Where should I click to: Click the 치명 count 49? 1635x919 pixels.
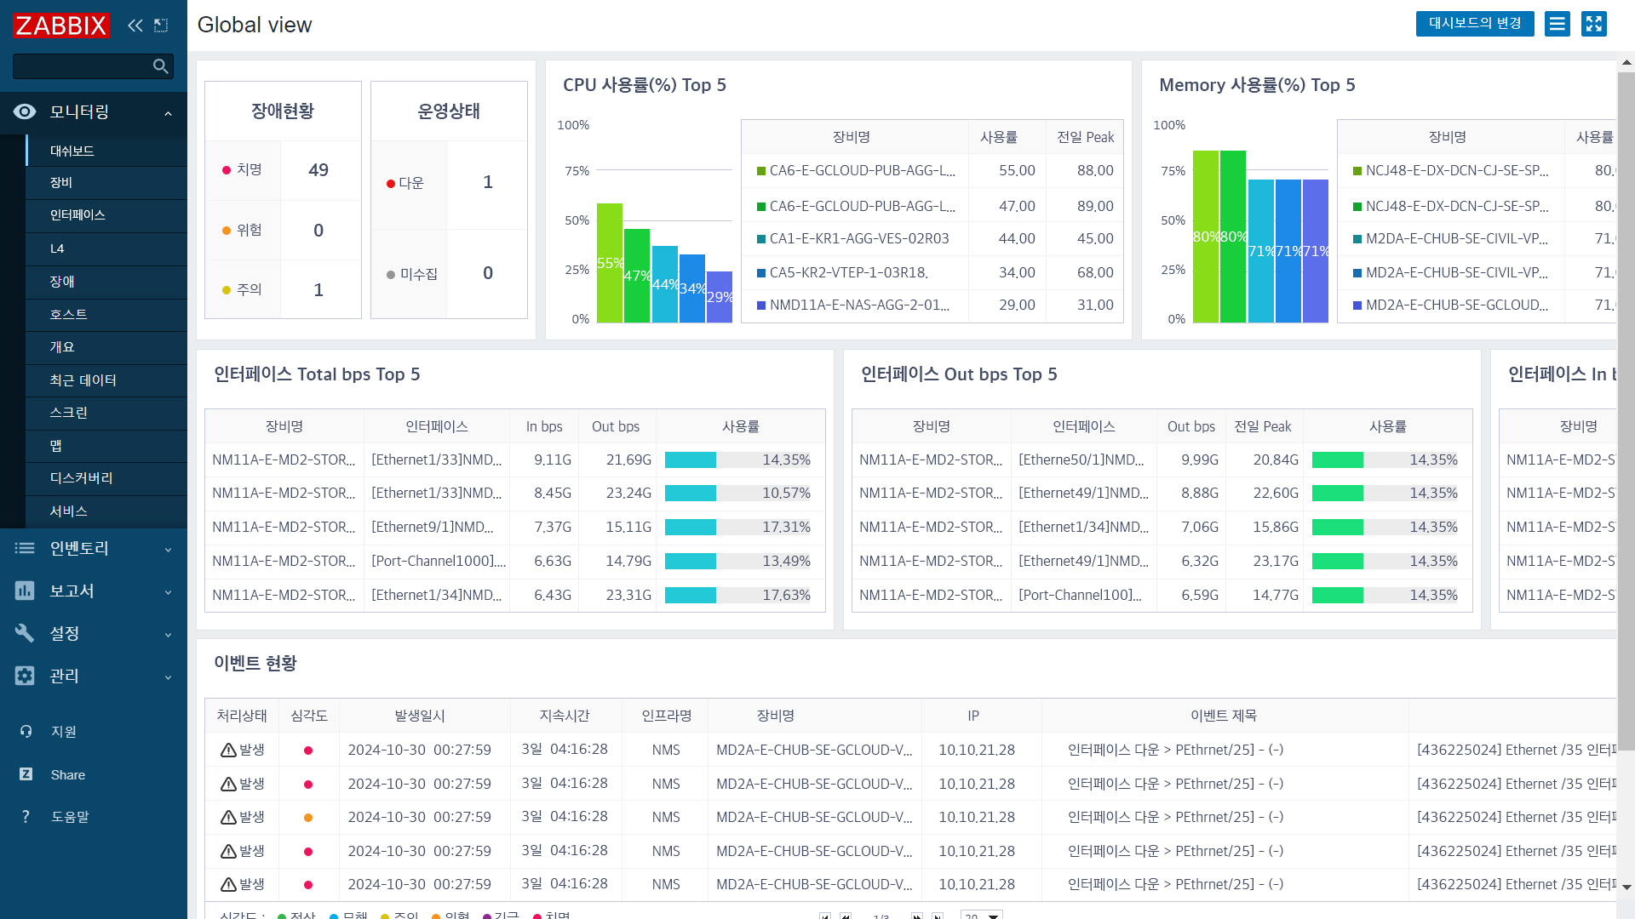point(318,170)
